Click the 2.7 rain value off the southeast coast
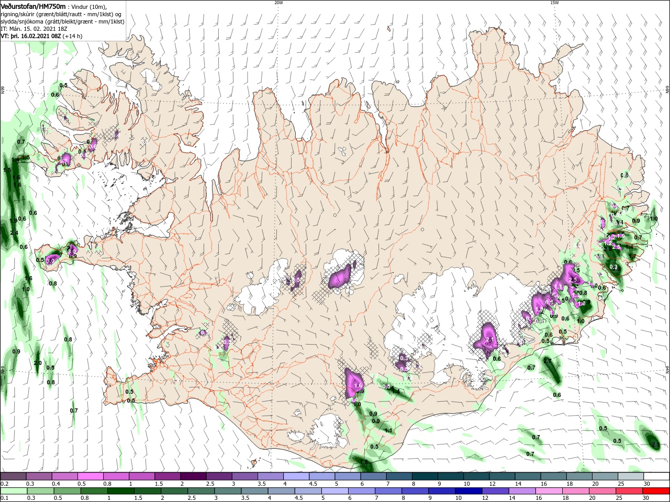The height and width of the screenshot is (502, 670). point(548,361)
